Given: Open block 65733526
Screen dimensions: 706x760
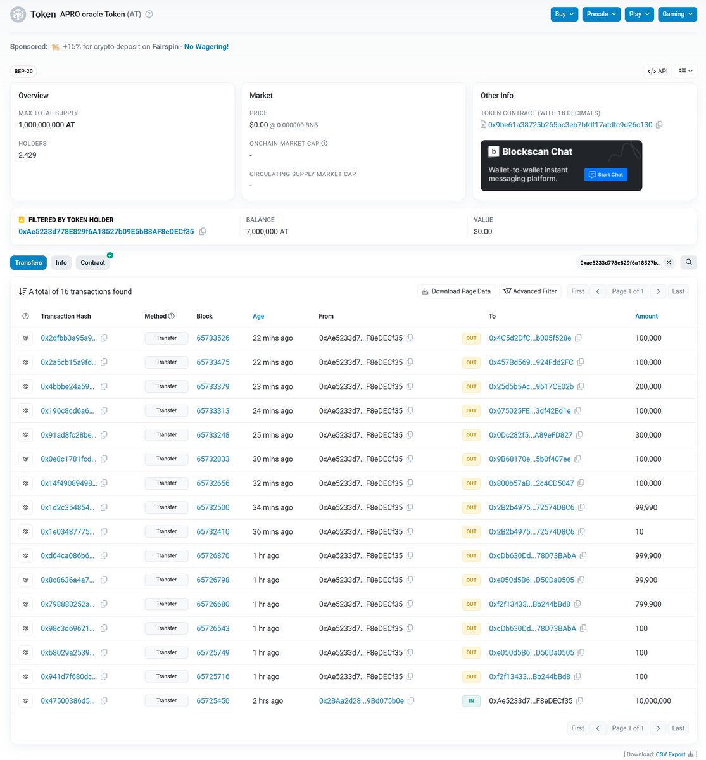Looking at the screenshot, I should tap(213, 338).
